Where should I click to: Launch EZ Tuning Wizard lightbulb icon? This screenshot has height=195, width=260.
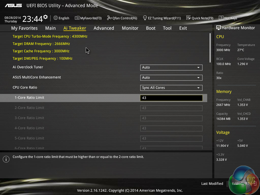(145, 18)
